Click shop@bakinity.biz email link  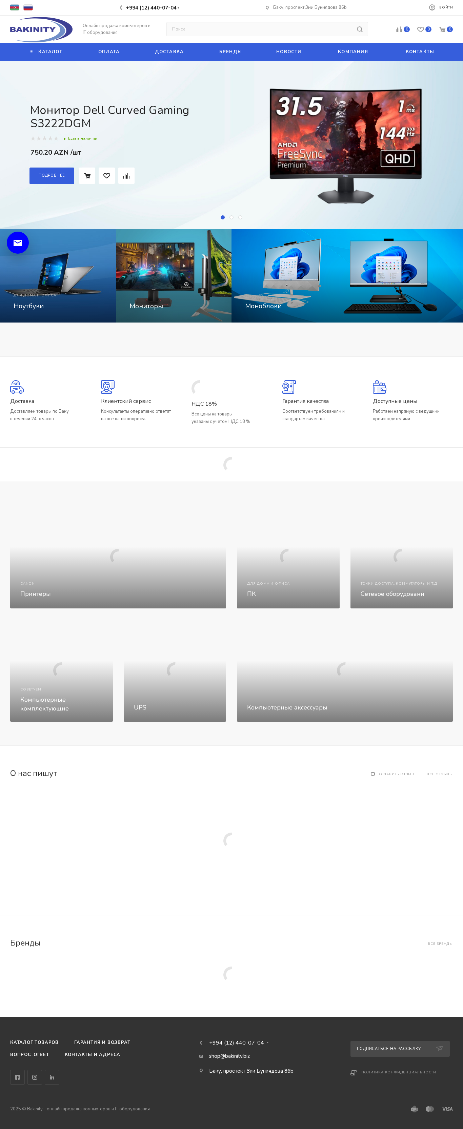(229, 1056)
